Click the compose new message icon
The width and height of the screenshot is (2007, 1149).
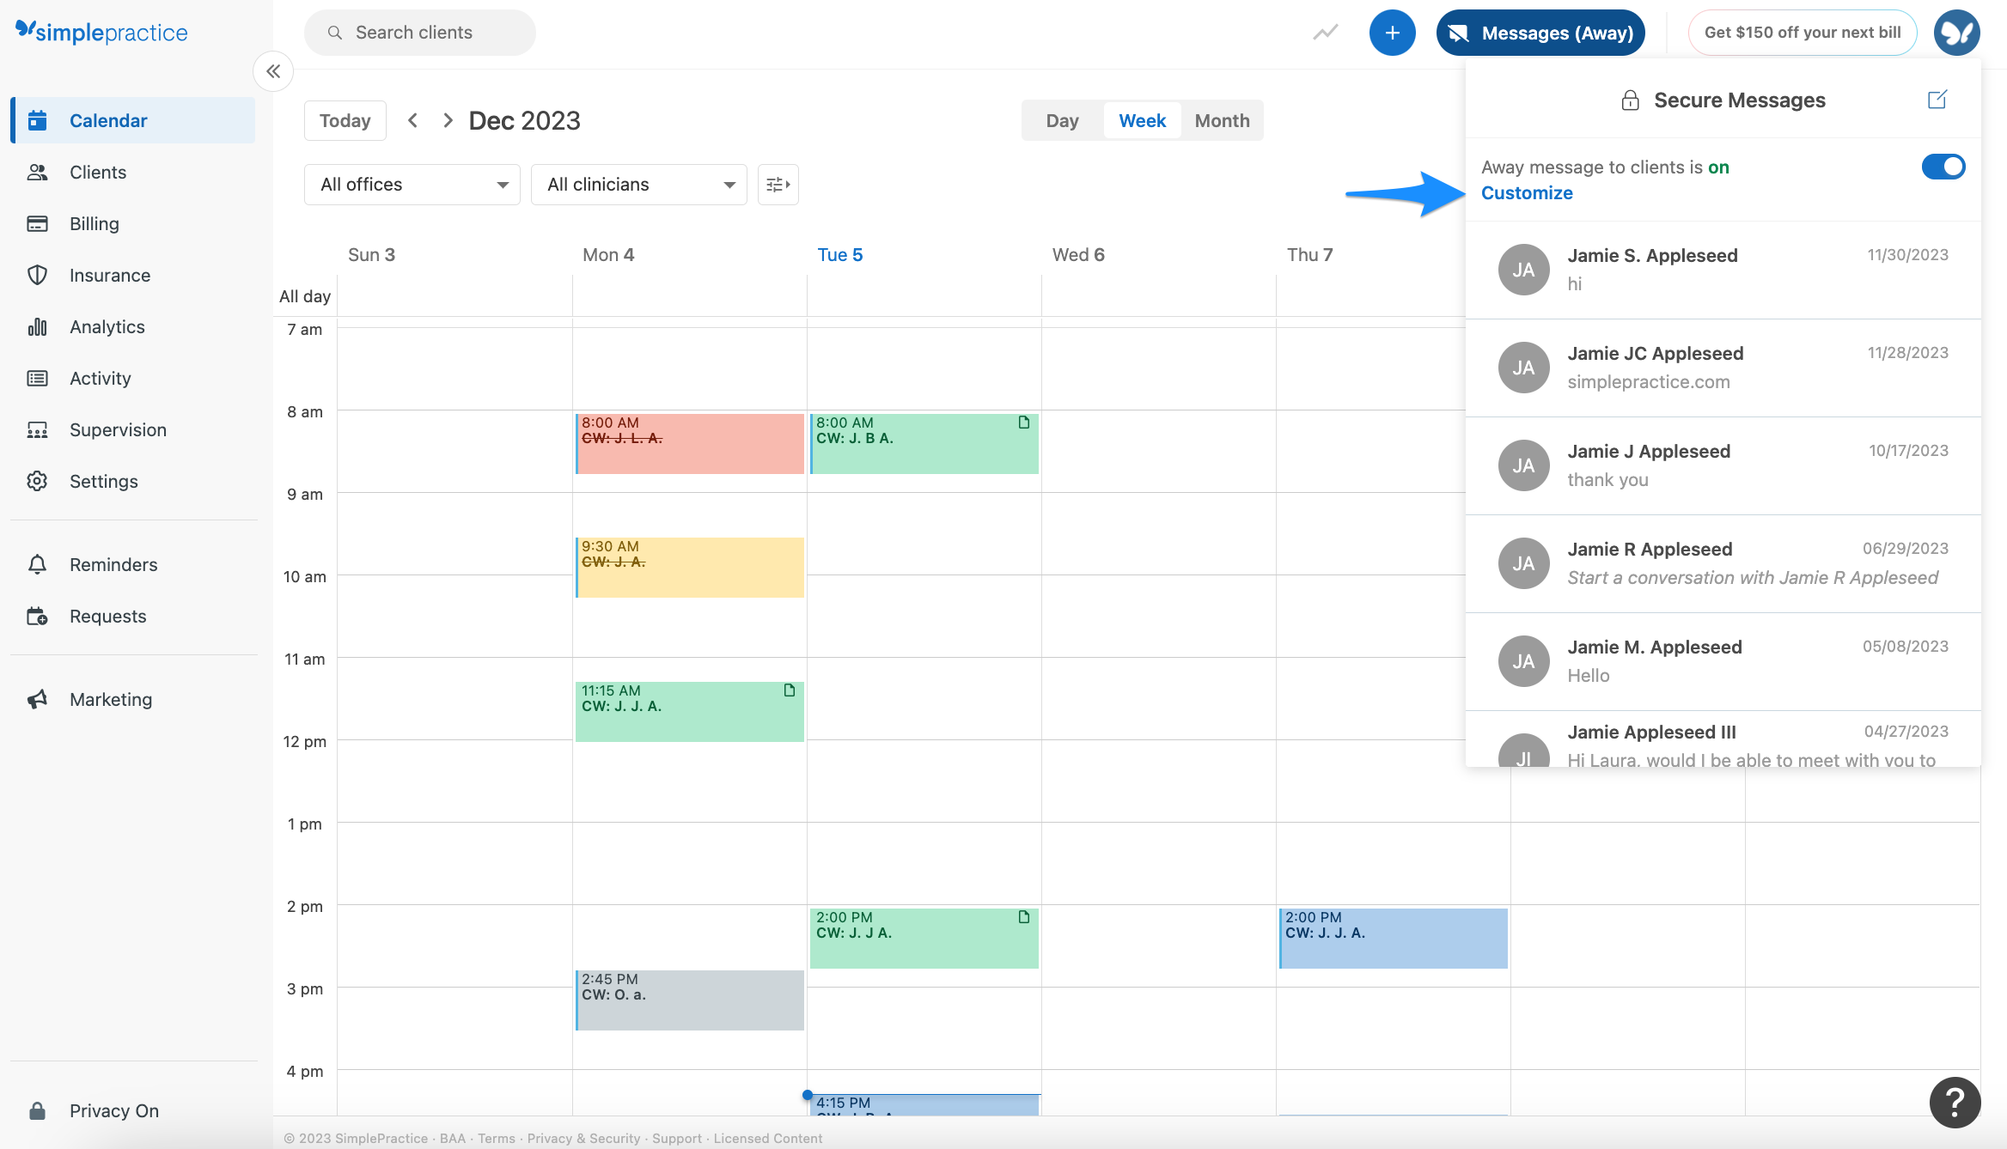click(1937, 100)
